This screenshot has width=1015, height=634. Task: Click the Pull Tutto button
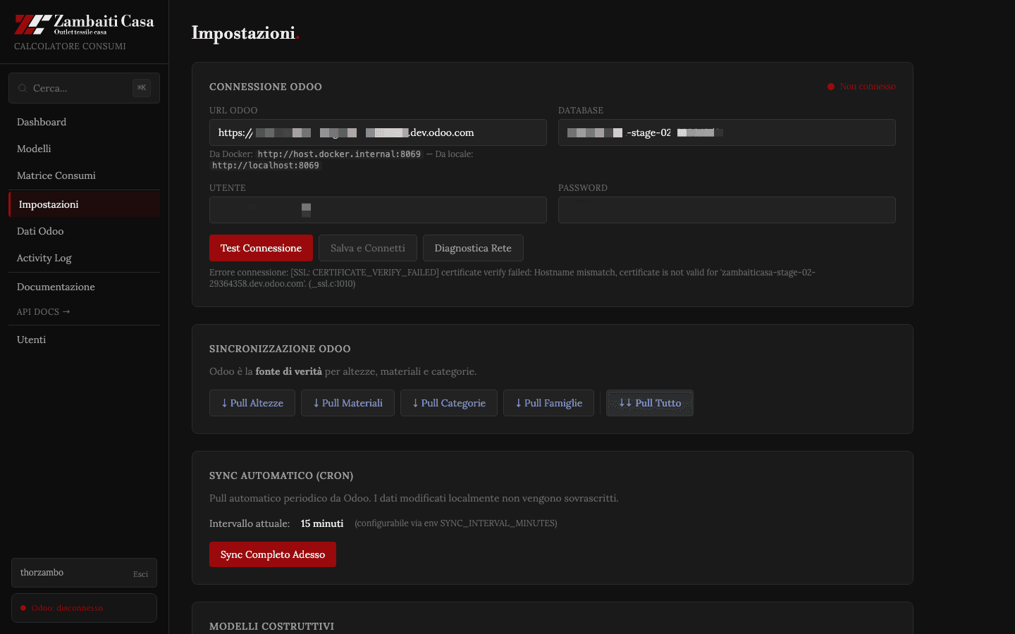(x=650, y=403)
